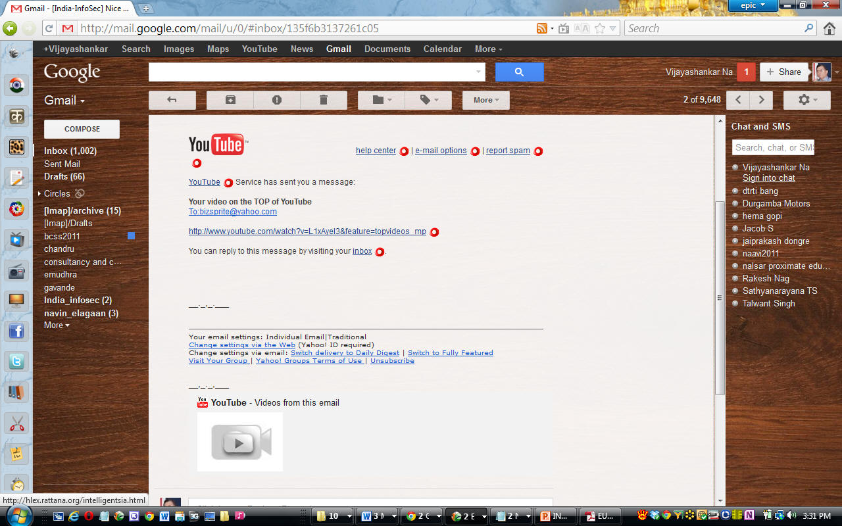Open the settings gear dropdown

[807, 100]
